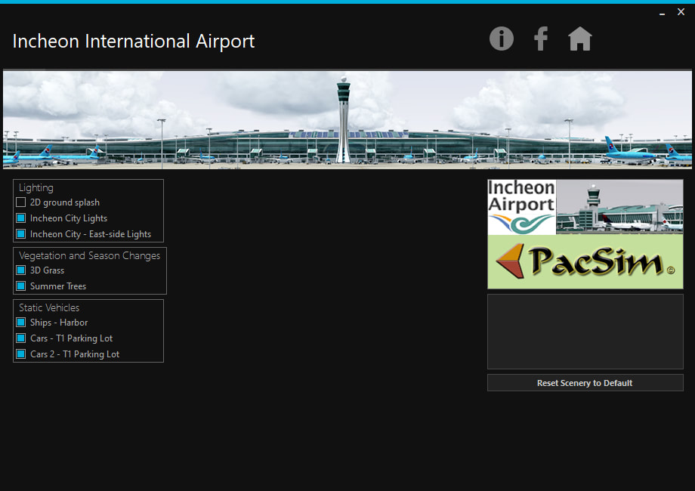695x491 pixels.
Task: Click the PacSim logo banner
Action: (x=585, y=262)
